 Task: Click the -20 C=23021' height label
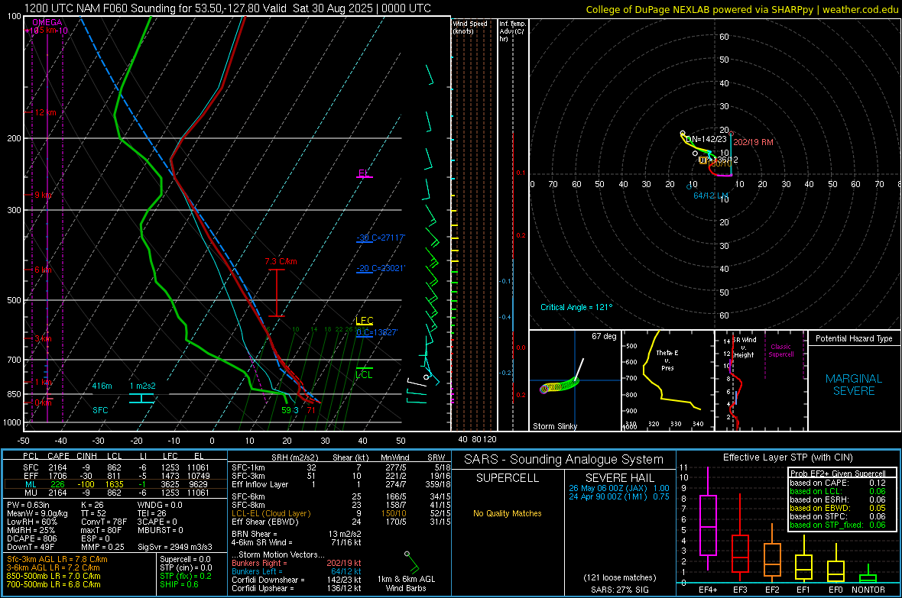pos(381,269)
